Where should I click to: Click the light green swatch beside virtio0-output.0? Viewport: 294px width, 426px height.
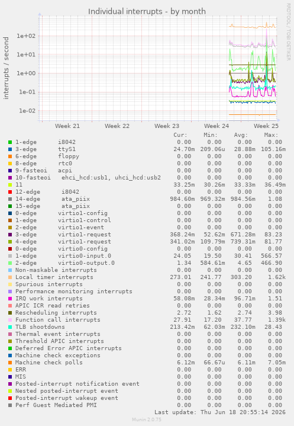pos(10,263)
